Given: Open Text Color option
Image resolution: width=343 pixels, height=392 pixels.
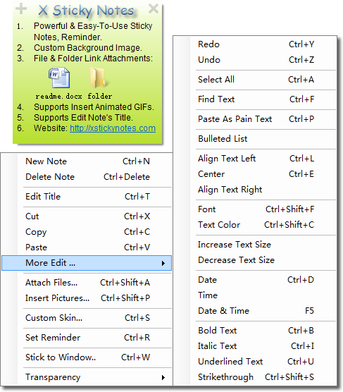Looking at the screenshot, I should pos(256,225).
